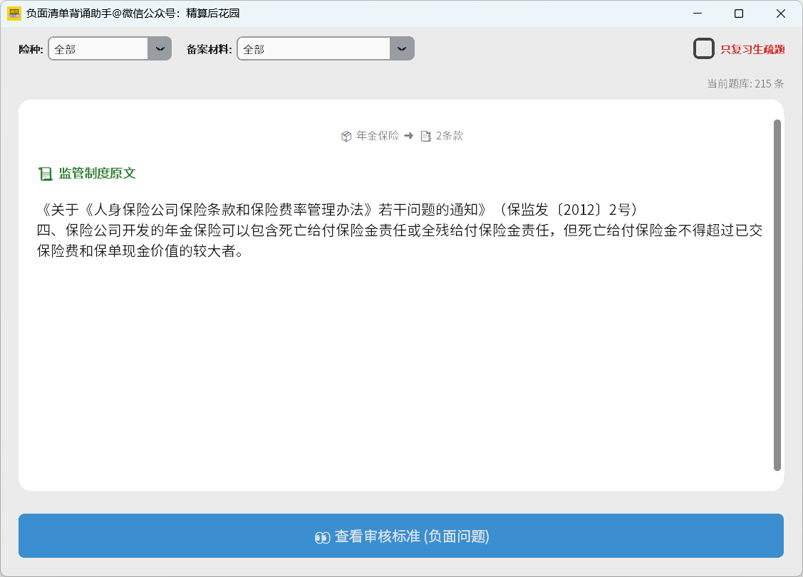Click the 当前题库: 215 条 counter text
The width and height of the screenshot is (803, 577).
pos(745,83)
